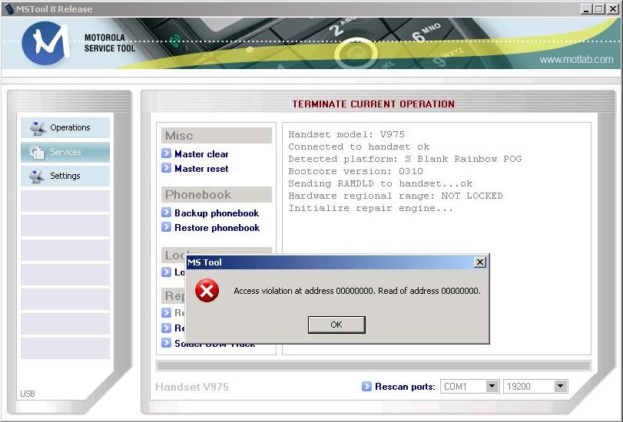This screenshot has width=623, height=422.
Task: Click 'Bootcore version: 0310' log line
Action: (x=356, y=171)
